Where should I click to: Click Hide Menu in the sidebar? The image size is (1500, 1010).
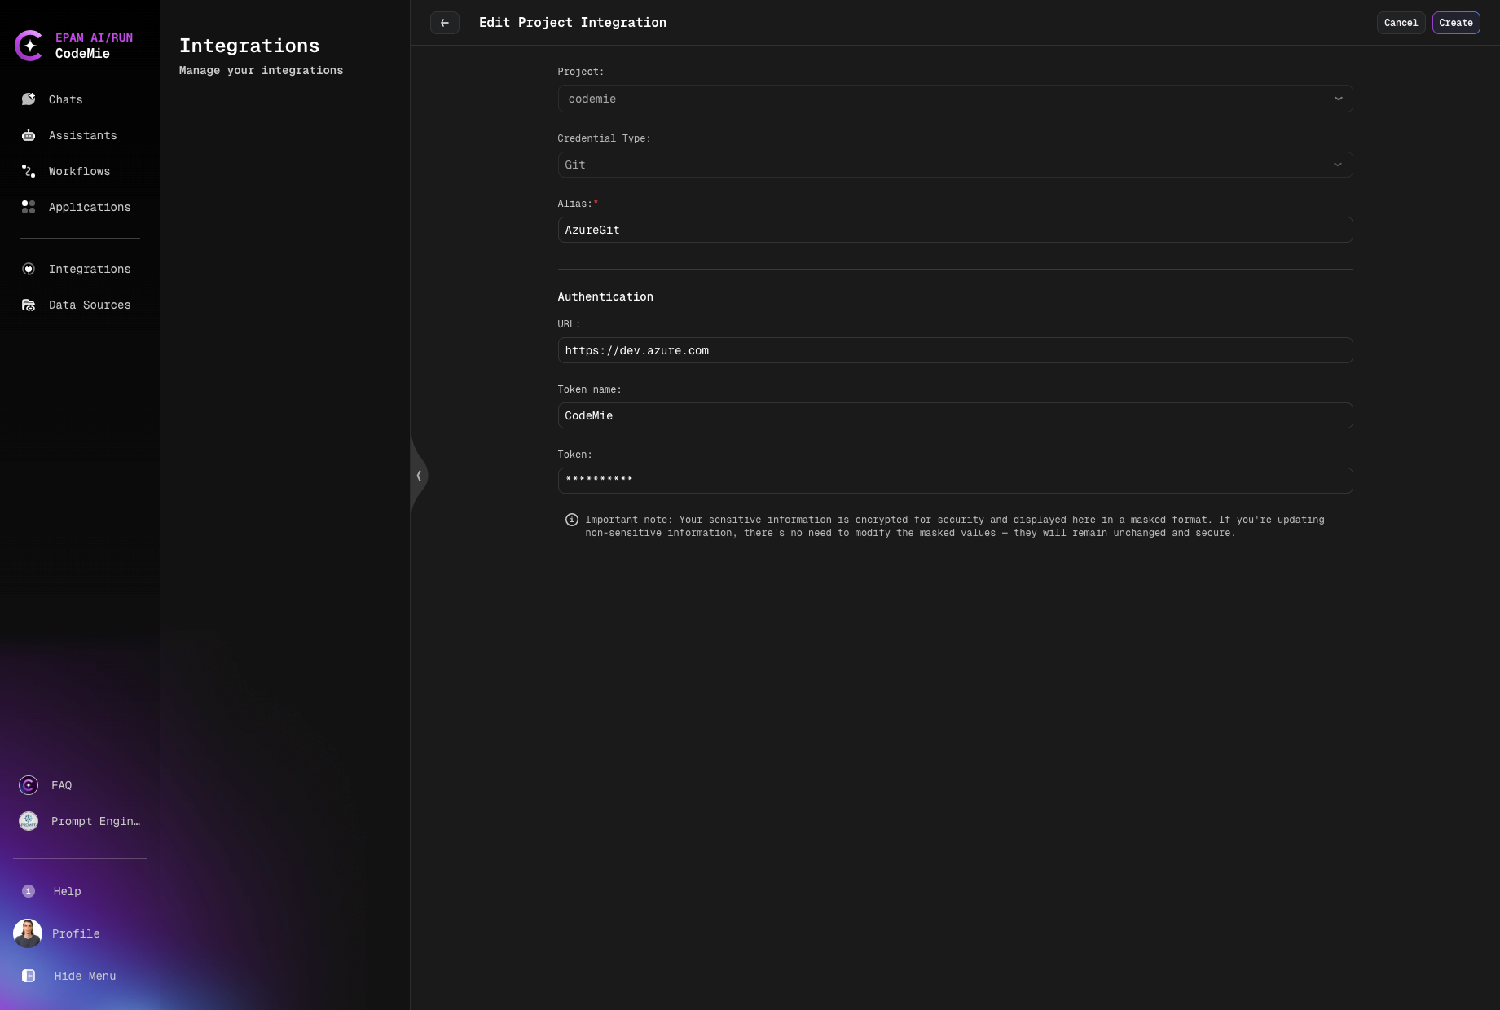(85, 976)
